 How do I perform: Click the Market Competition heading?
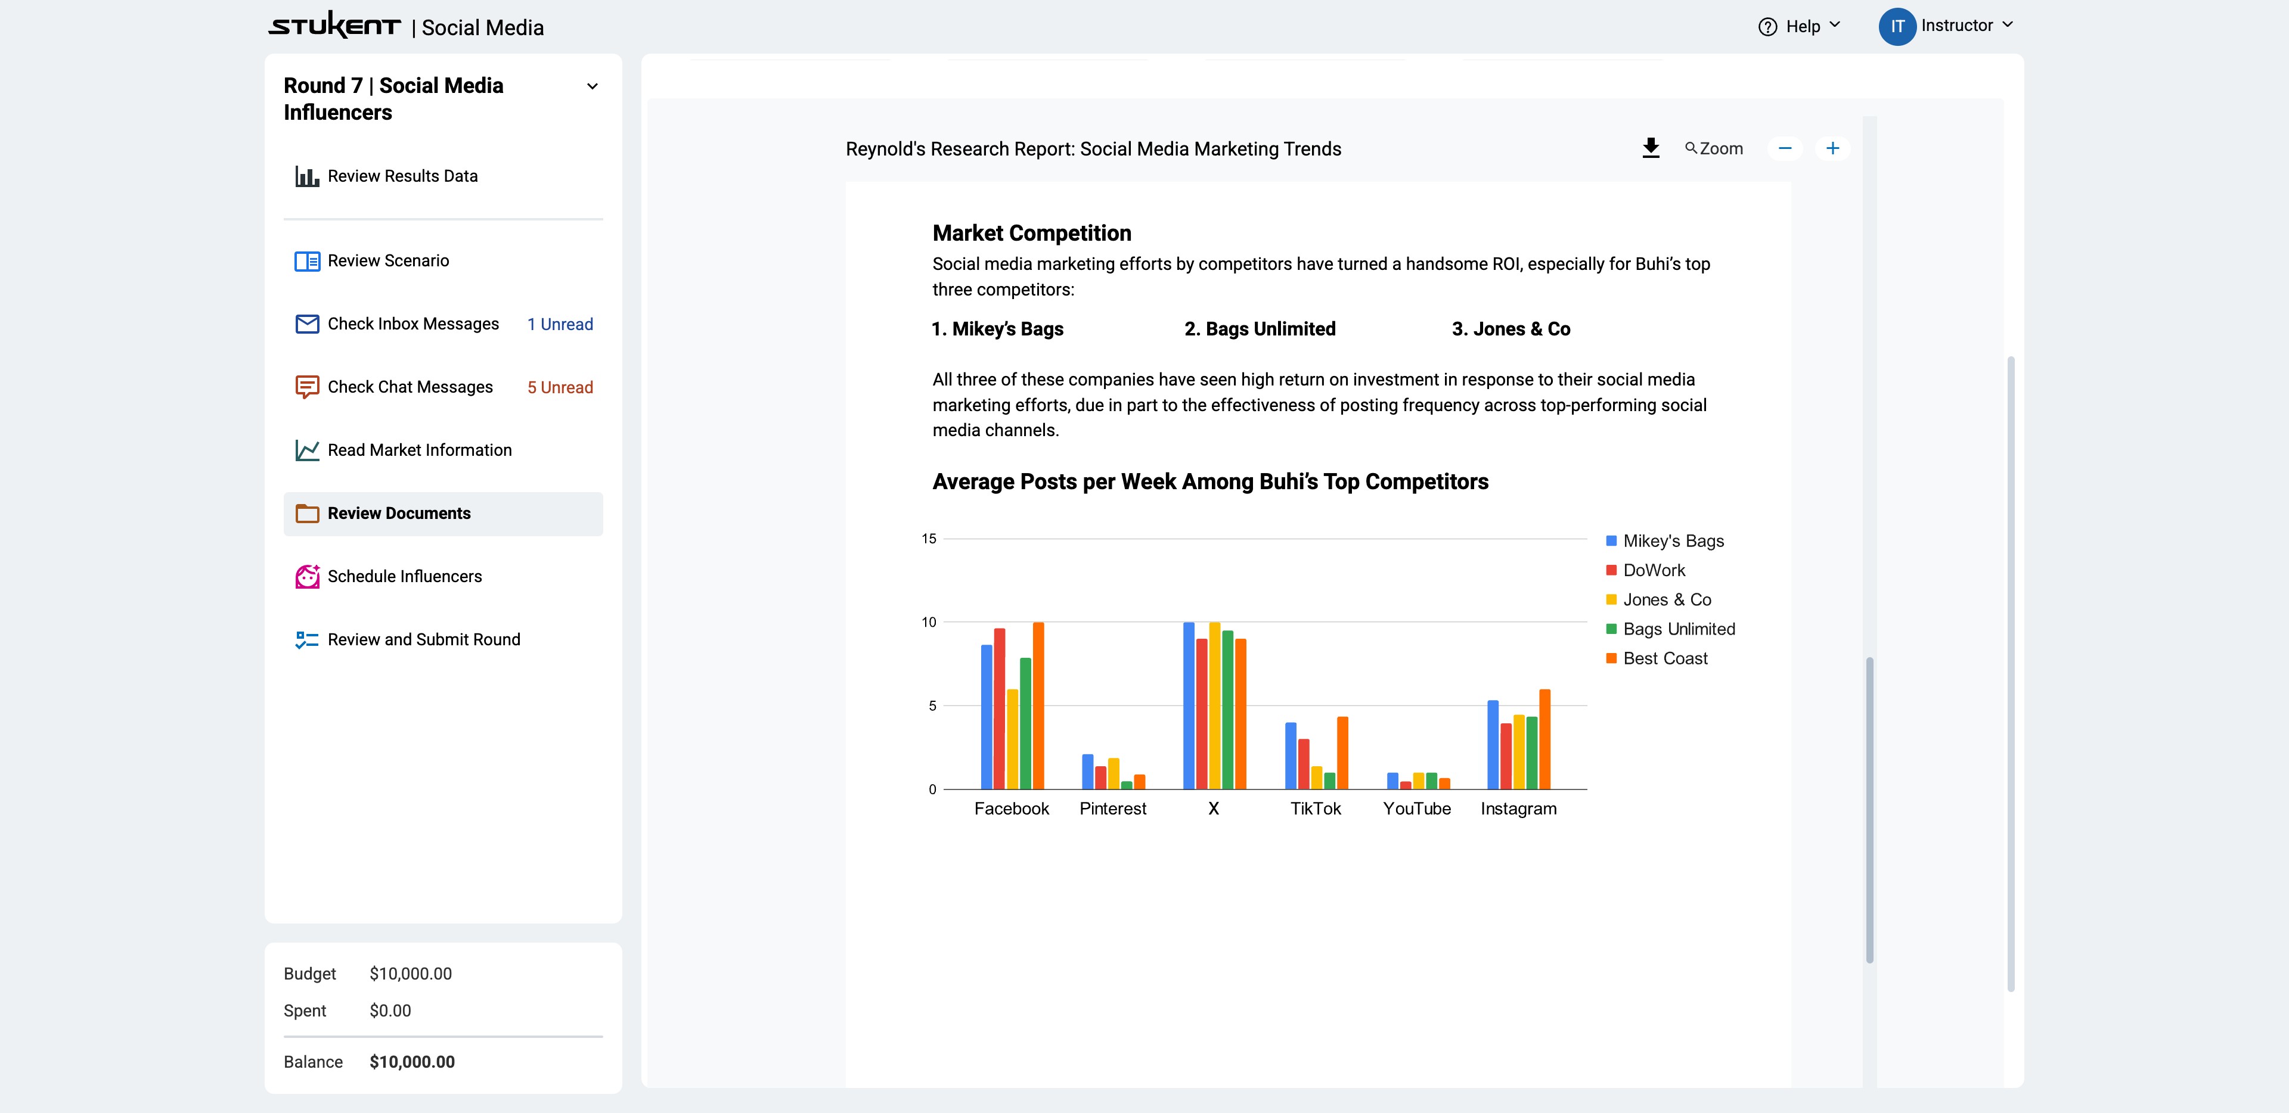click(1032, 234)
